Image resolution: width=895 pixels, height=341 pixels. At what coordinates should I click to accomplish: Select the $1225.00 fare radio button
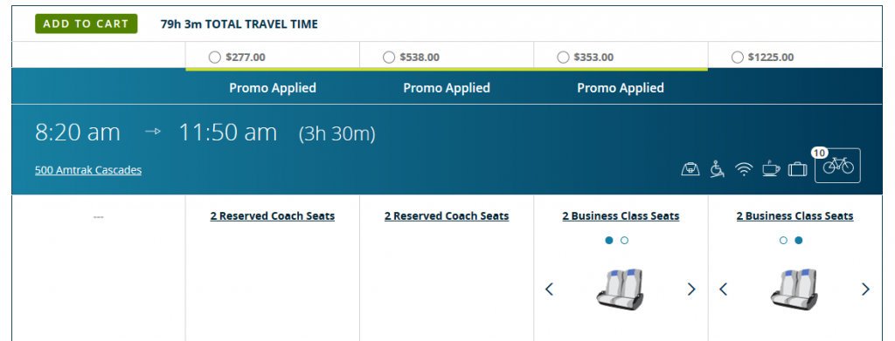tap(737, 57)
